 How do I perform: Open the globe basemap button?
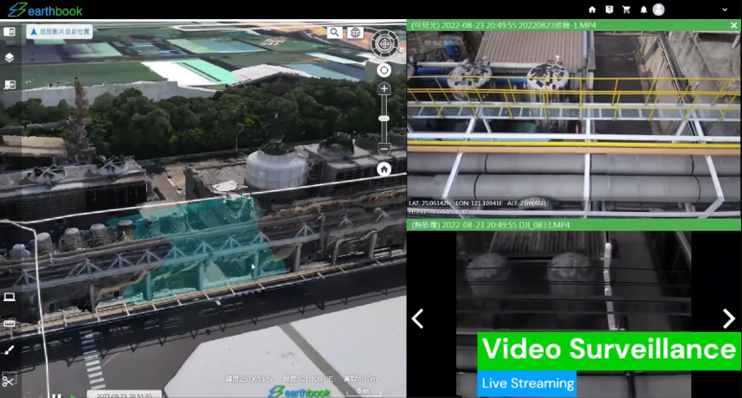(x=355, y=32)
